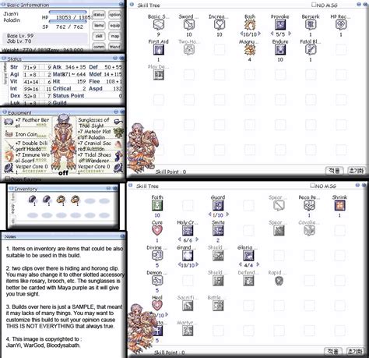Viewport: 369px width, 358px height.
Task: Click 초기화 button in upper Skill Tree
Action: pyautogui.click(x=356, y=171)
